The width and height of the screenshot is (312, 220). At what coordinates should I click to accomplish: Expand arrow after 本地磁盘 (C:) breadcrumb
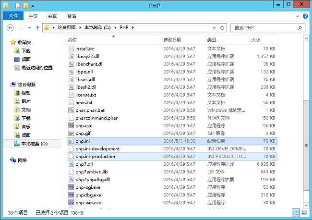115,27
